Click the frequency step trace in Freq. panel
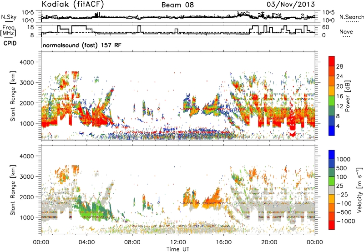This screenshot has width=364, height=252. tap(178, 31)
